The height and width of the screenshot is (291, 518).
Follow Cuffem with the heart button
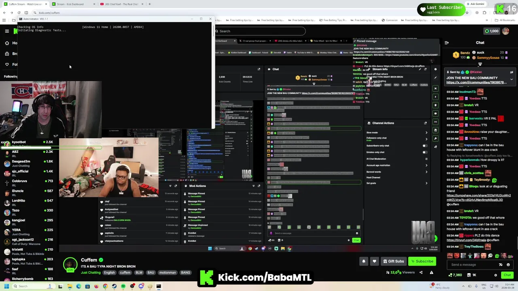click(374, 261)
